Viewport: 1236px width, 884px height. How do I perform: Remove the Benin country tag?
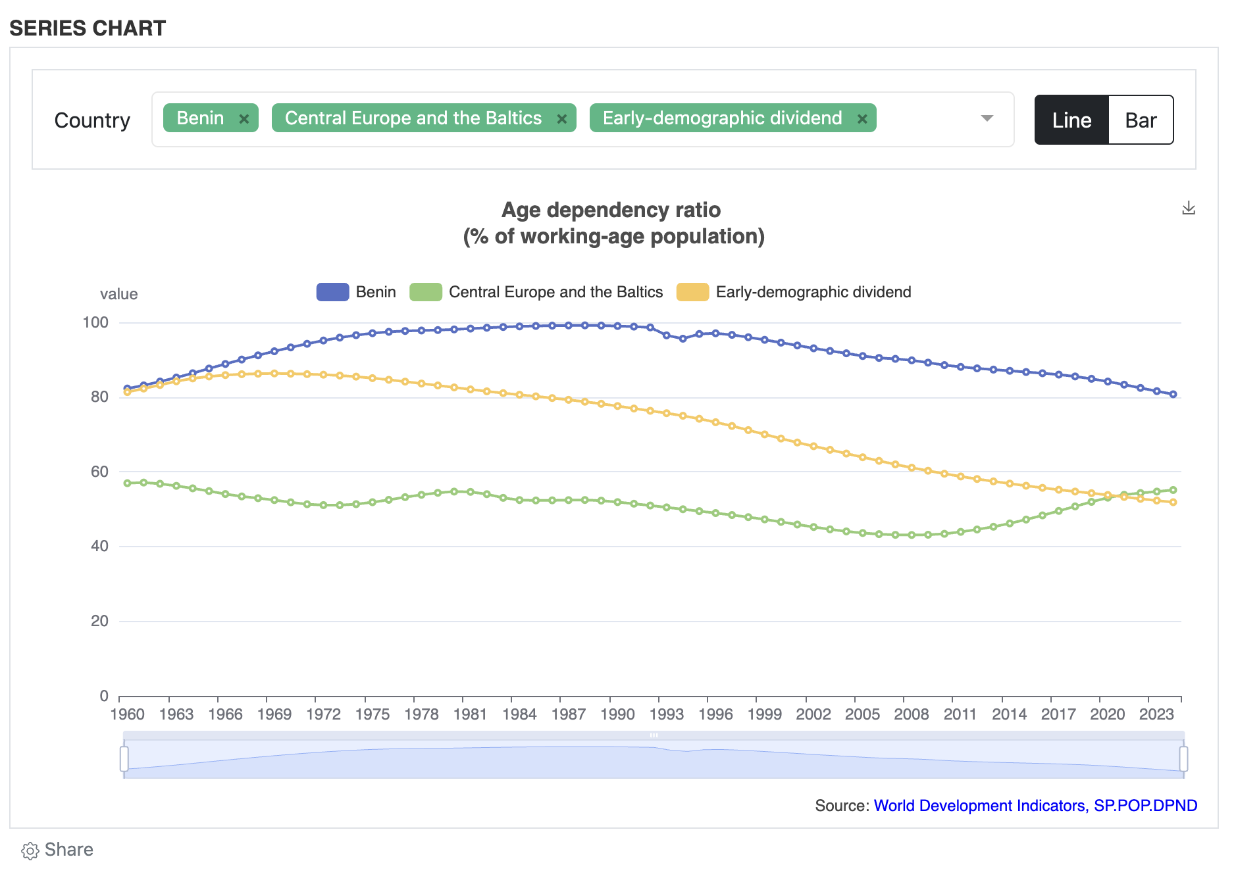tap(244, 119)
